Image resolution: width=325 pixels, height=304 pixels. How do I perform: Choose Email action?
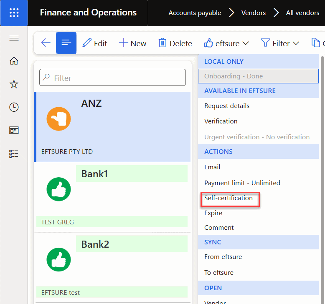258,167
